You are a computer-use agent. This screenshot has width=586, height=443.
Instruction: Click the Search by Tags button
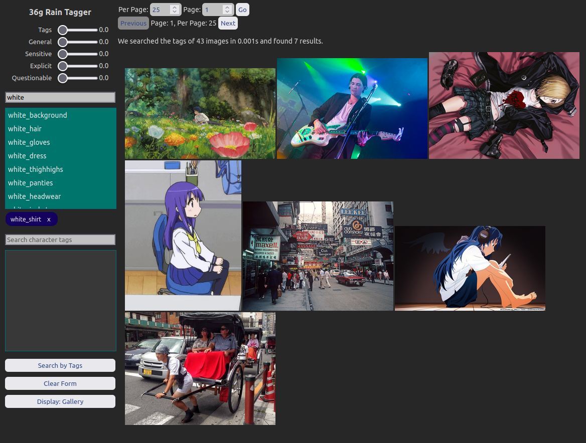pyautogui.click(x=60, y=365)
